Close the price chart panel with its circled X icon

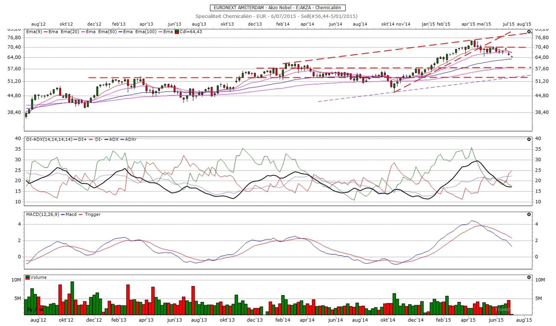(529, 32)
